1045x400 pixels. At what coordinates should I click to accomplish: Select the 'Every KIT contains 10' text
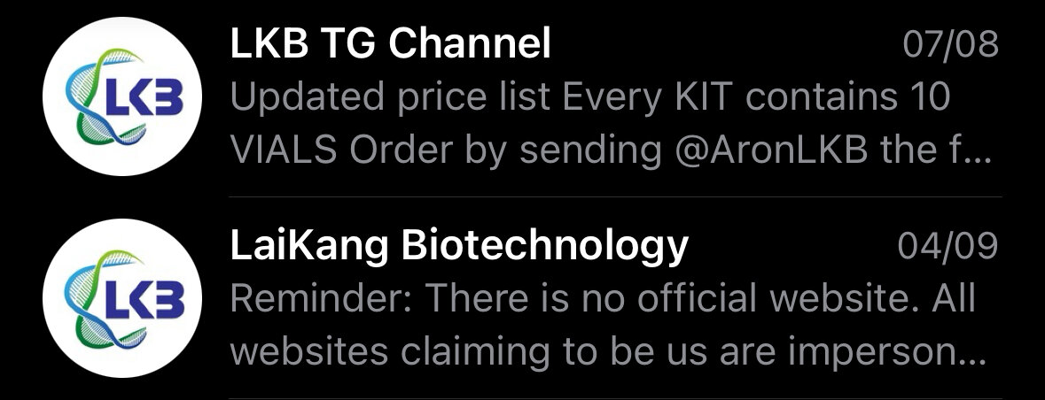[756, 97]
